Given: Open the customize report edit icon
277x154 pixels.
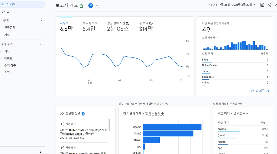Looking at the screenshot, I should [263, 5].
